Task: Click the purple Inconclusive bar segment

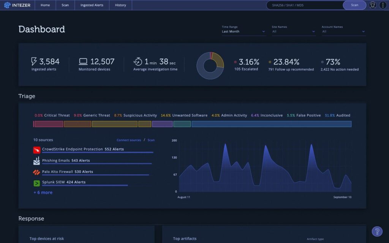Action: pos(162,124)
